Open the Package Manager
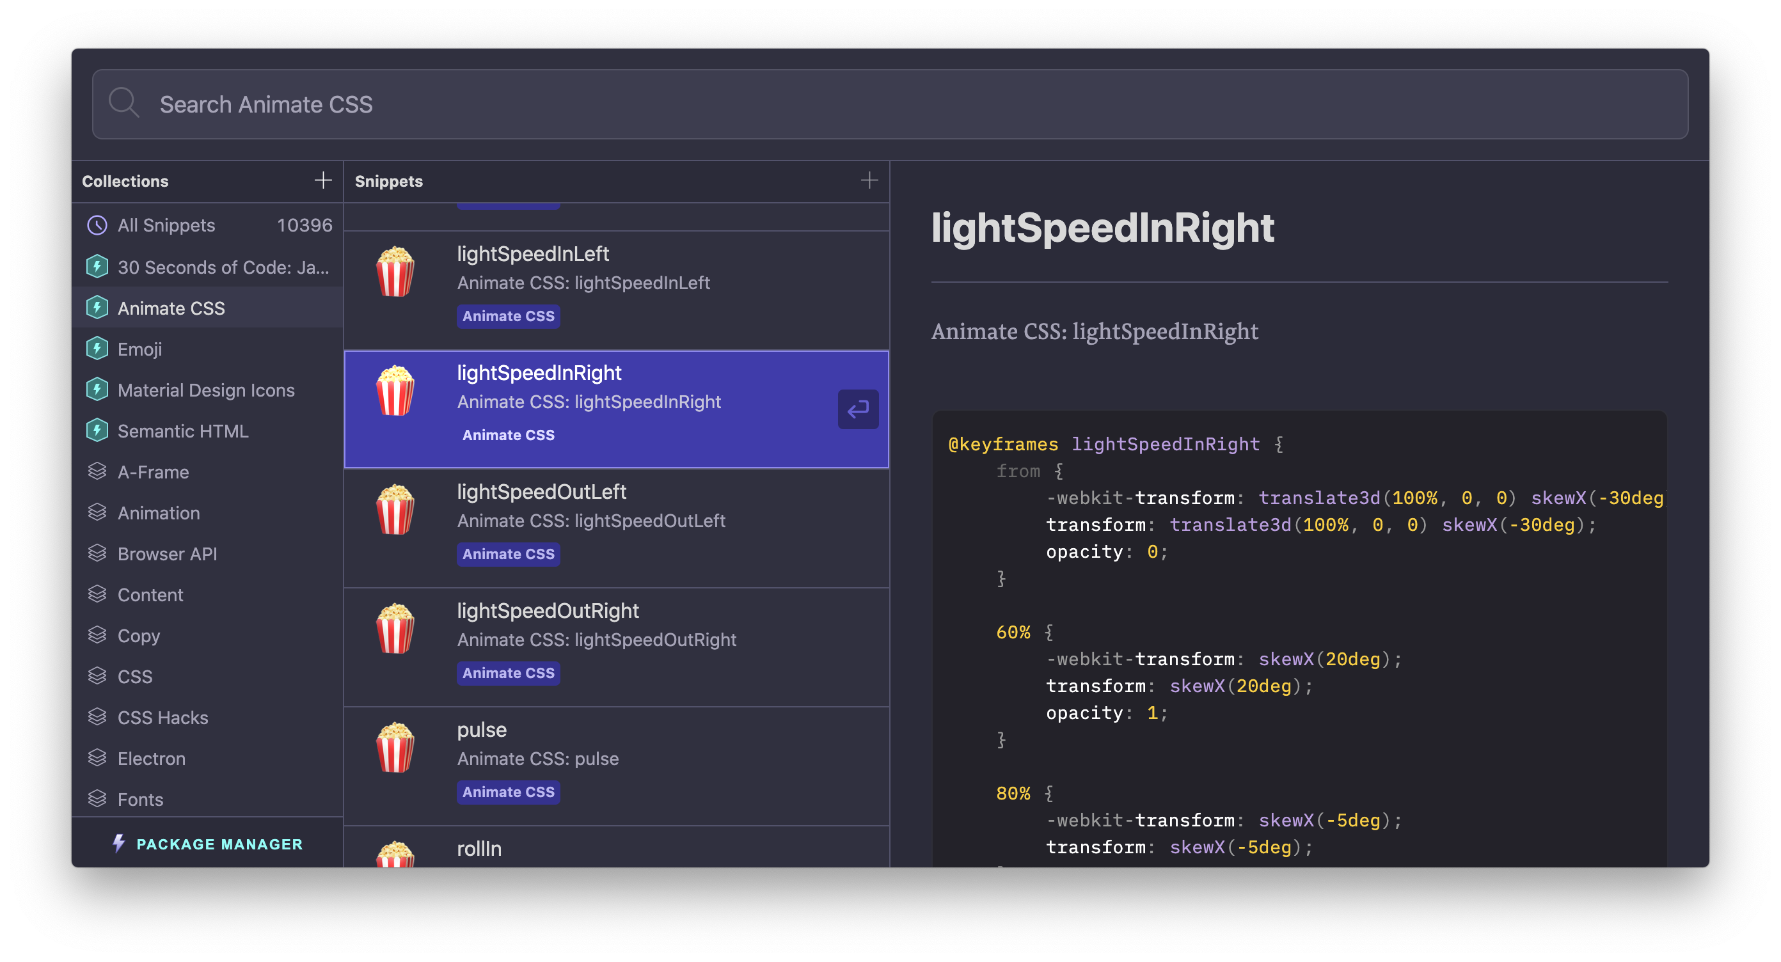The height and width of the screenshot is (962, 1781). point(207,844)
